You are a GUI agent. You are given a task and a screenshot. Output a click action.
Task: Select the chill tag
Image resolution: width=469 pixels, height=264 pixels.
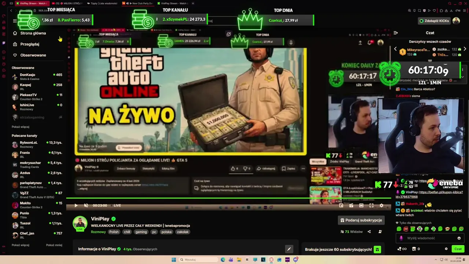(127, 232)
